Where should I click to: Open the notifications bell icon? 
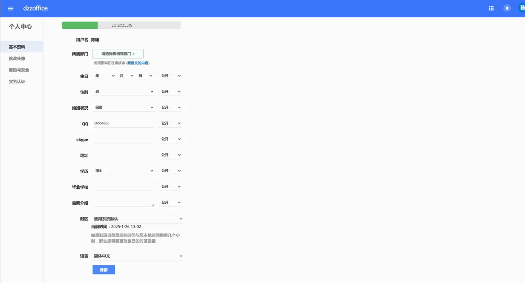tap(507, 8)
